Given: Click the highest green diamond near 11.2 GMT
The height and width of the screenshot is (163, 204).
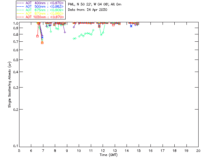Looking at the screenshot, I should [93, 30].
